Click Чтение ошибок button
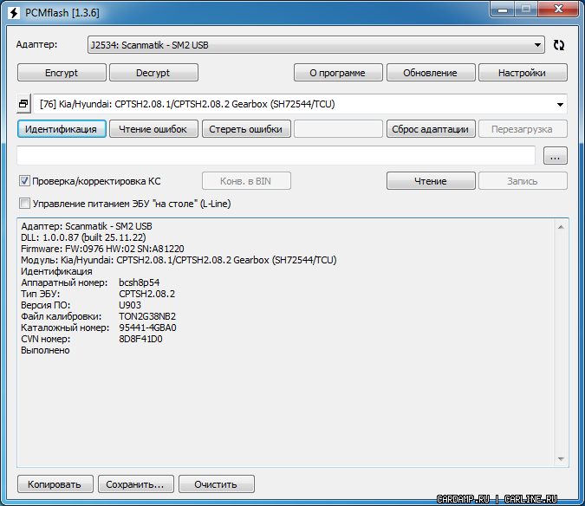Screen dimensions: 585x506 click(x=153, y=129)
